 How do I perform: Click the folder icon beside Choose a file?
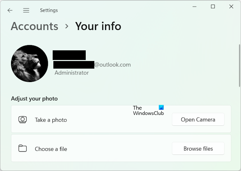(x=22, y=149)
